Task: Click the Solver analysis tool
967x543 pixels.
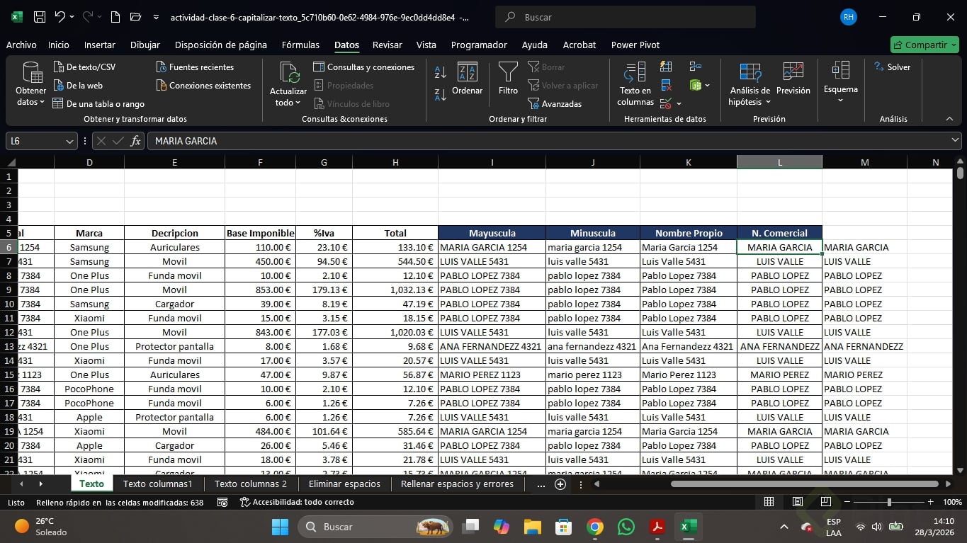Action: 893,67
